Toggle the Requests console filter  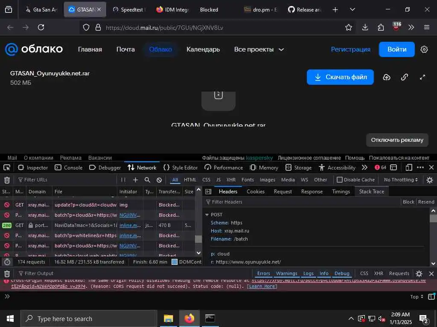tap(399, 274)
